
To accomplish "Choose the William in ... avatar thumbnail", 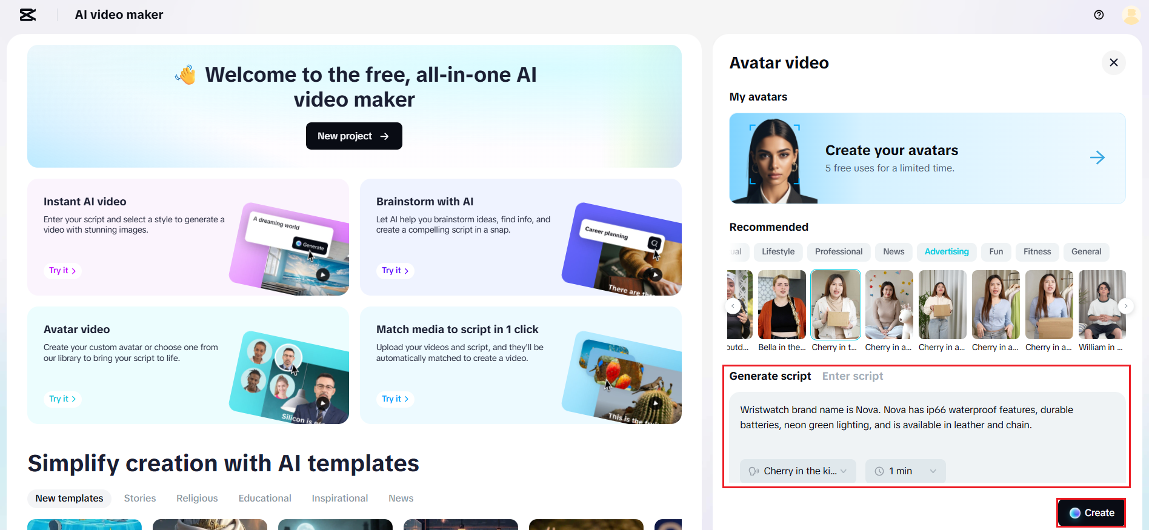I will click(x=1102, y=305).
